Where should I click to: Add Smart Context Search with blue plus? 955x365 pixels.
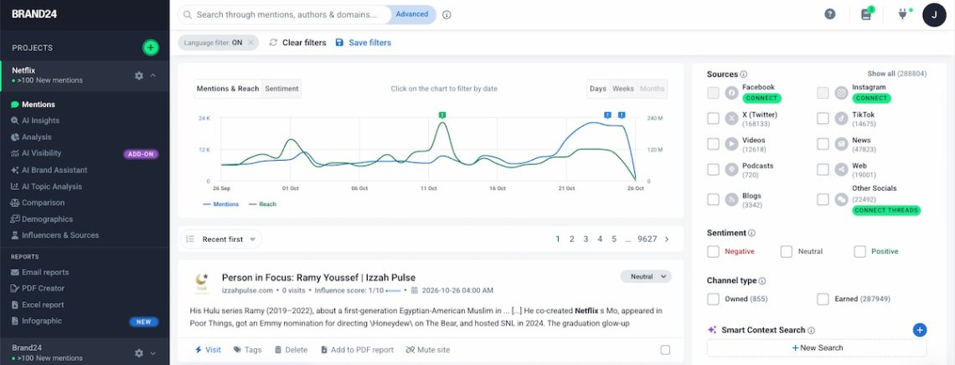(x=920, y=330)
